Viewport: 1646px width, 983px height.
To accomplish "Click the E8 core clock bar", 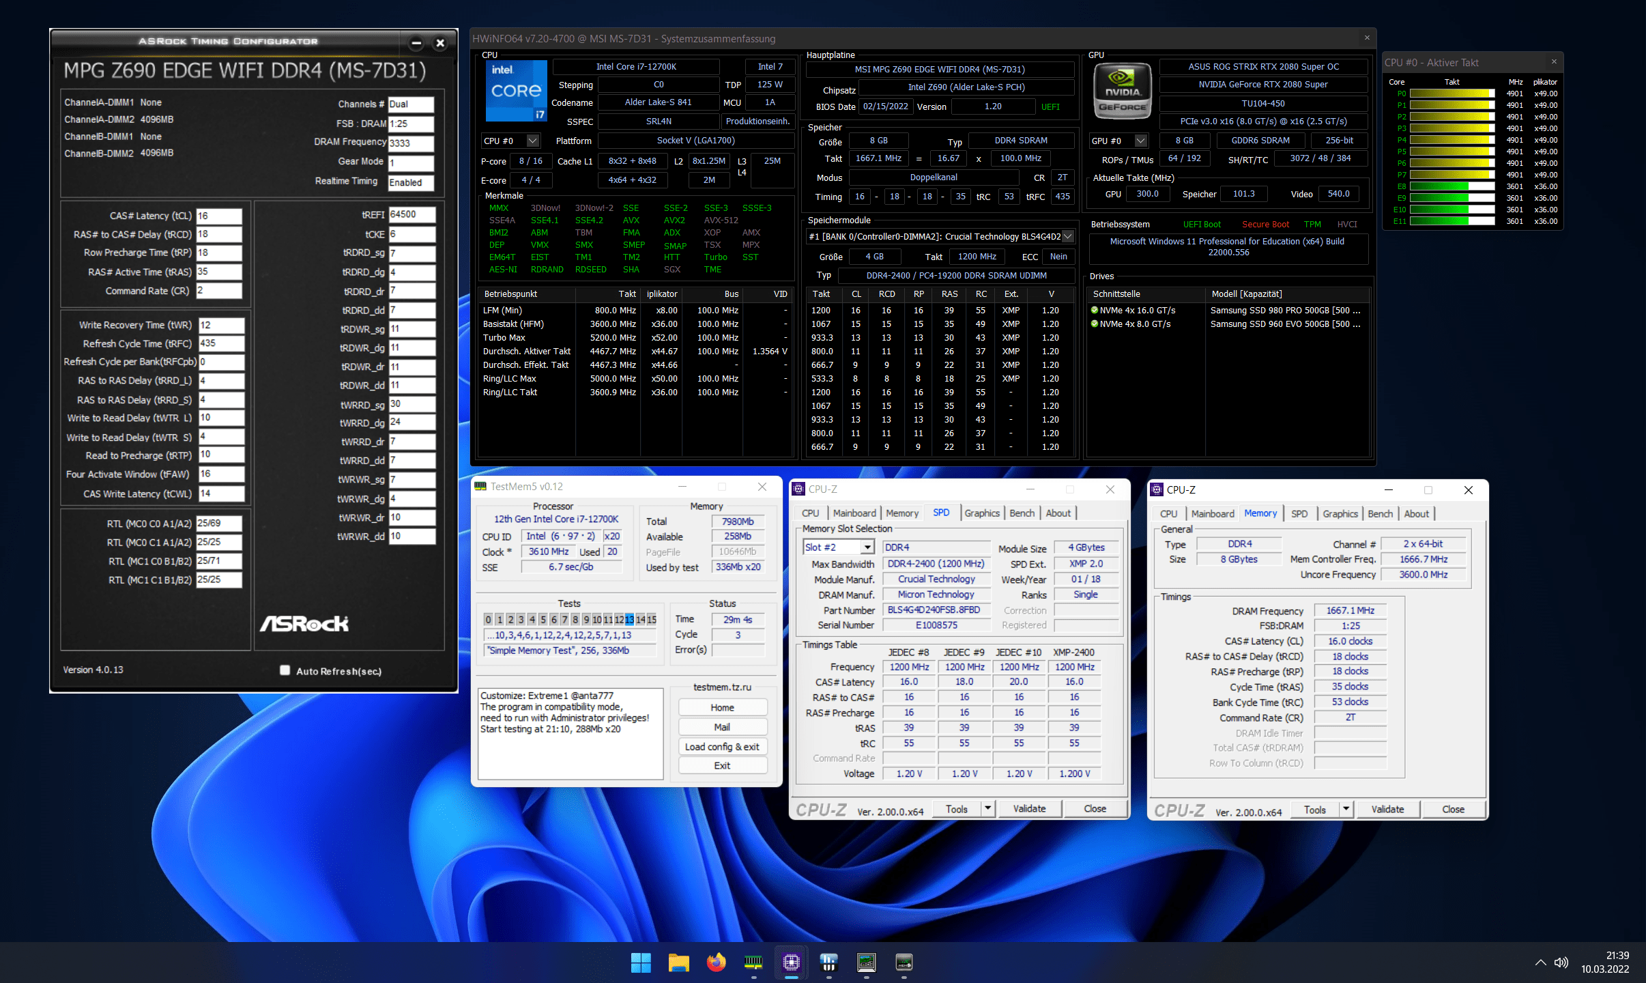I will 1452,186.
